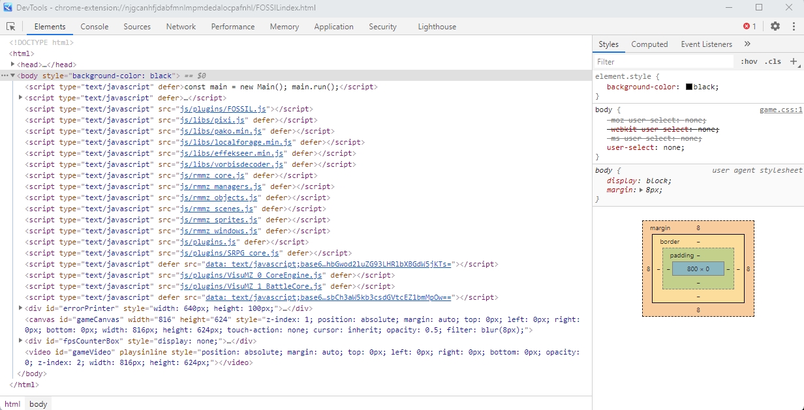Select the video gameVideo element line
This screenshot has width=804, height=410.
point(302,357)
